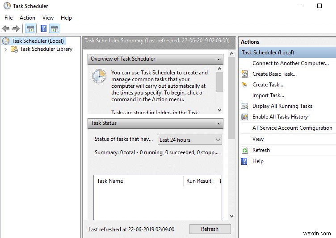Click Connect to Another Computer action
336x238 pixels.
pyautogui.click(x=290, y=63)
